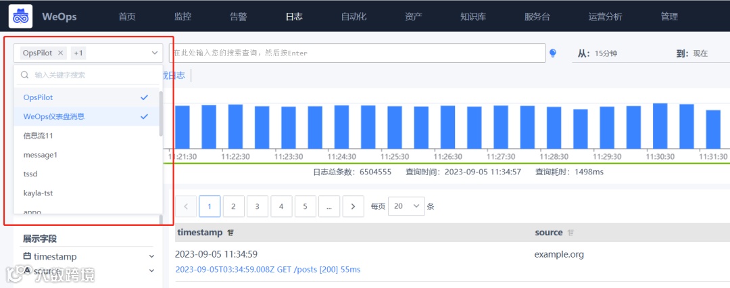Click the +1 collapsed tags indicator
Image resolution: width=730 pixels, height=288 pixels.
tap(78, 53)
